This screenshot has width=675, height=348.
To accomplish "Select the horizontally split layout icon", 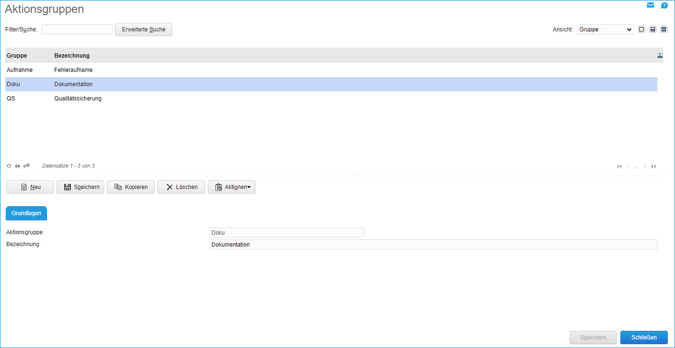I will tap(653, 30).
